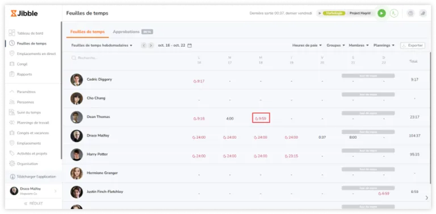Switch to Approbations tab

pos(133,32)
